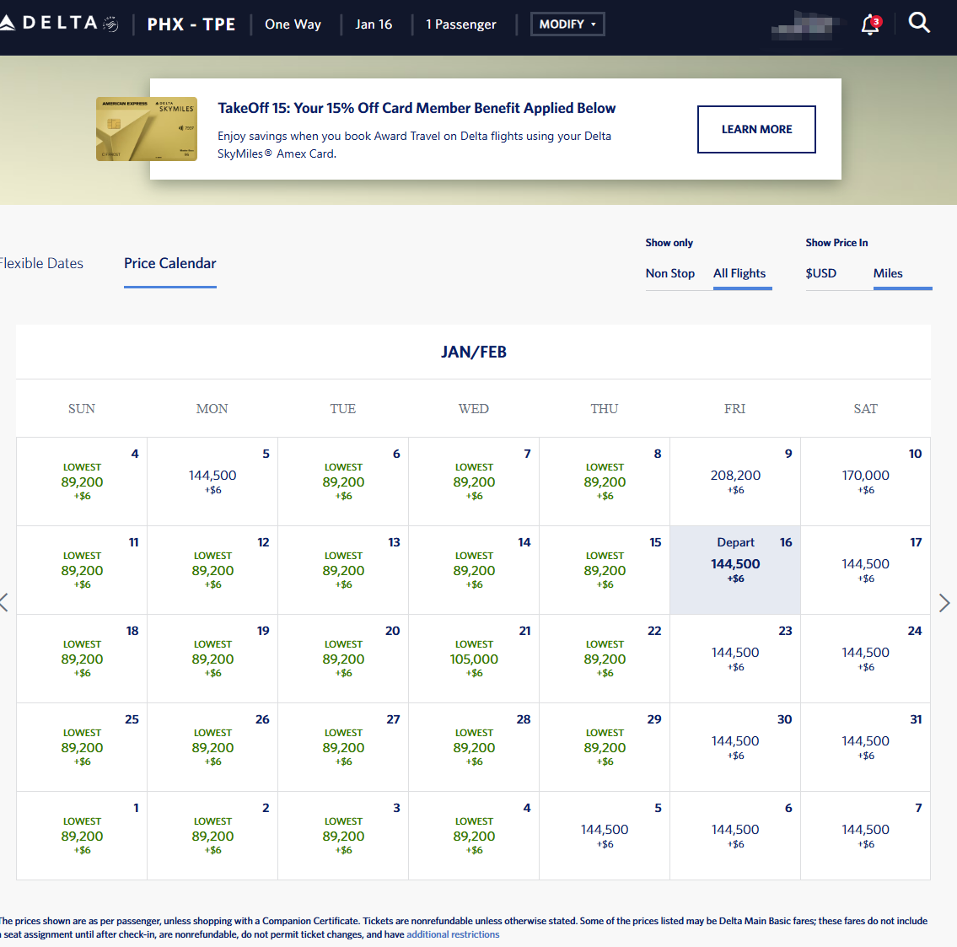Screen dimensions: 957x947
Task: Pick Tuesday February 3 lowest fare
Action: [x=343, y=835]
